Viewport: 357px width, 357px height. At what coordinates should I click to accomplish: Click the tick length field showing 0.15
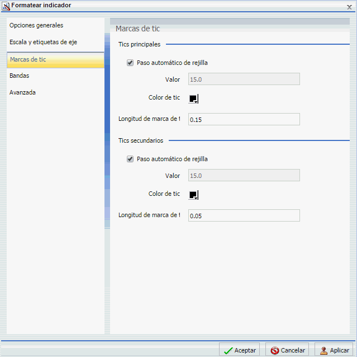(244, 119)
